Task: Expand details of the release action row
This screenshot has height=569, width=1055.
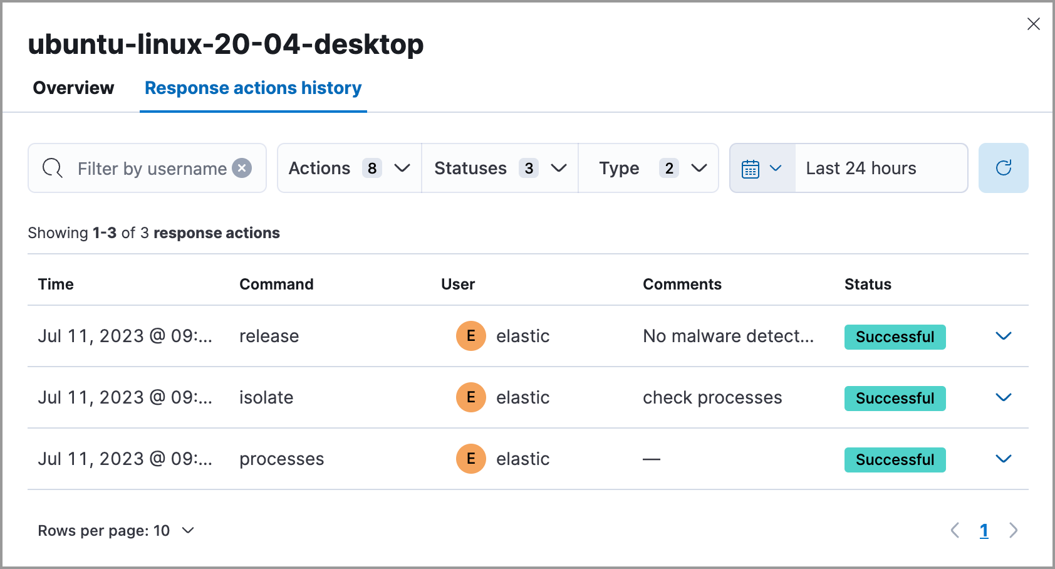Action: click(1003, 336)
